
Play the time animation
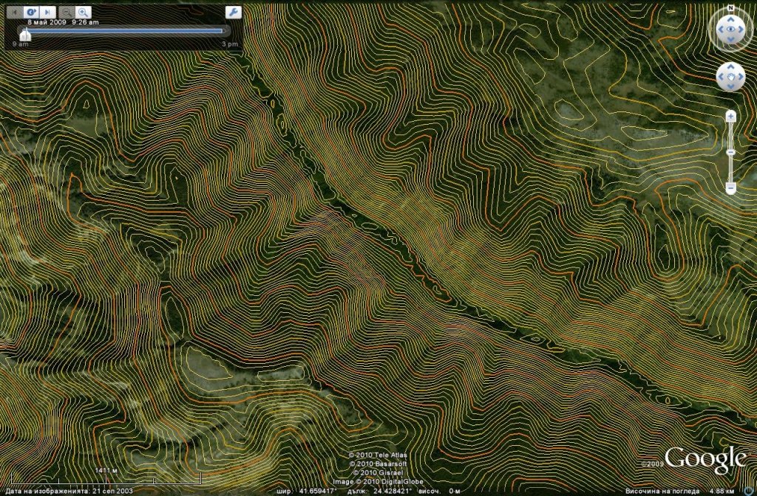(30, 13)
